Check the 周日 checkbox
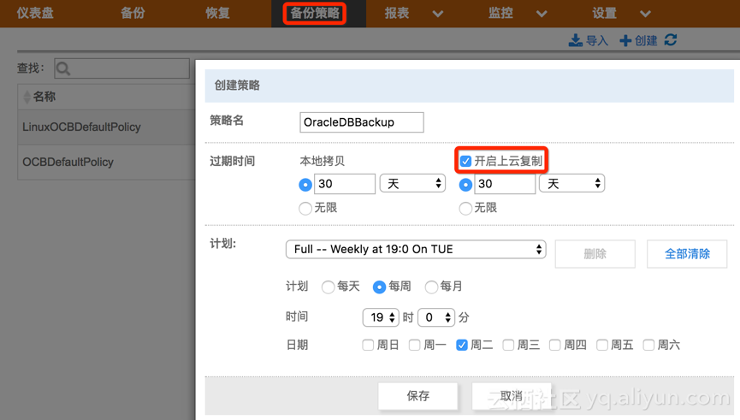The width and height of the screenshot is (740, 420). click(x=368, y=346)
